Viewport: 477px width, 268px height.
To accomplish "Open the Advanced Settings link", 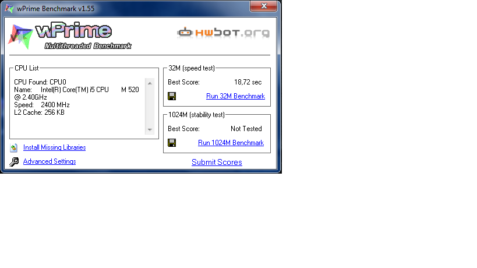I will (x=50, y=161).
